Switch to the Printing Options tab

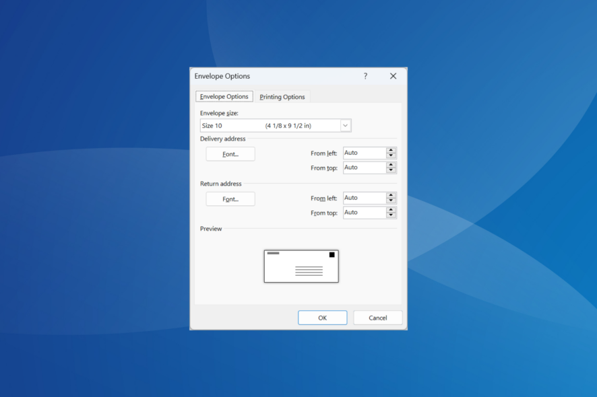(x=282, y=97)
